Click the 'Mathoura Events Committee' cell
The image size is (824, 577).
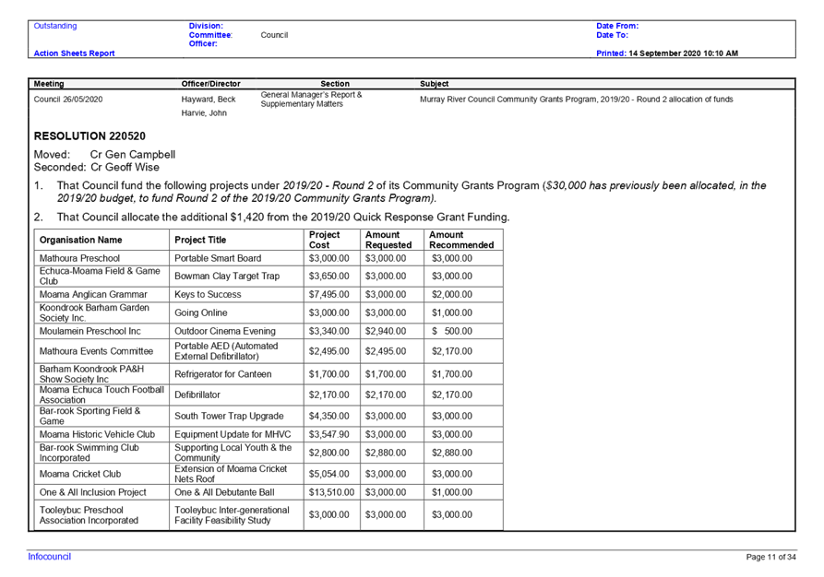102,350
